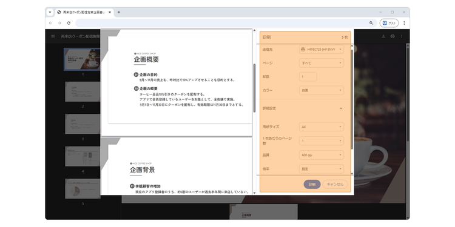
Task: Click the print preview scrollbar
Action: pos(254,88)
